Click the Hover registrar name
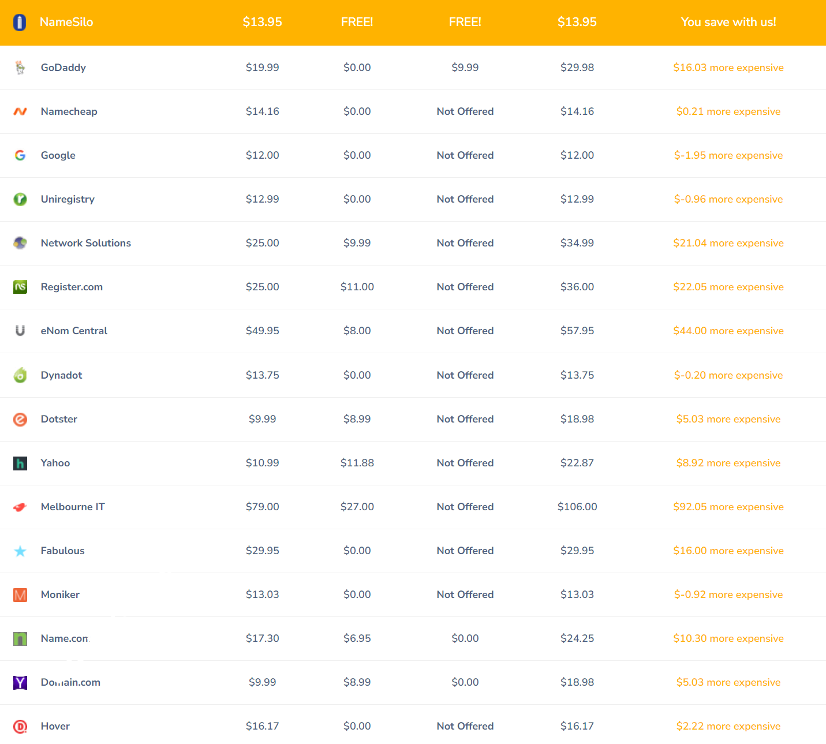This screenshot has width=826, height=744. click(55, 726)
